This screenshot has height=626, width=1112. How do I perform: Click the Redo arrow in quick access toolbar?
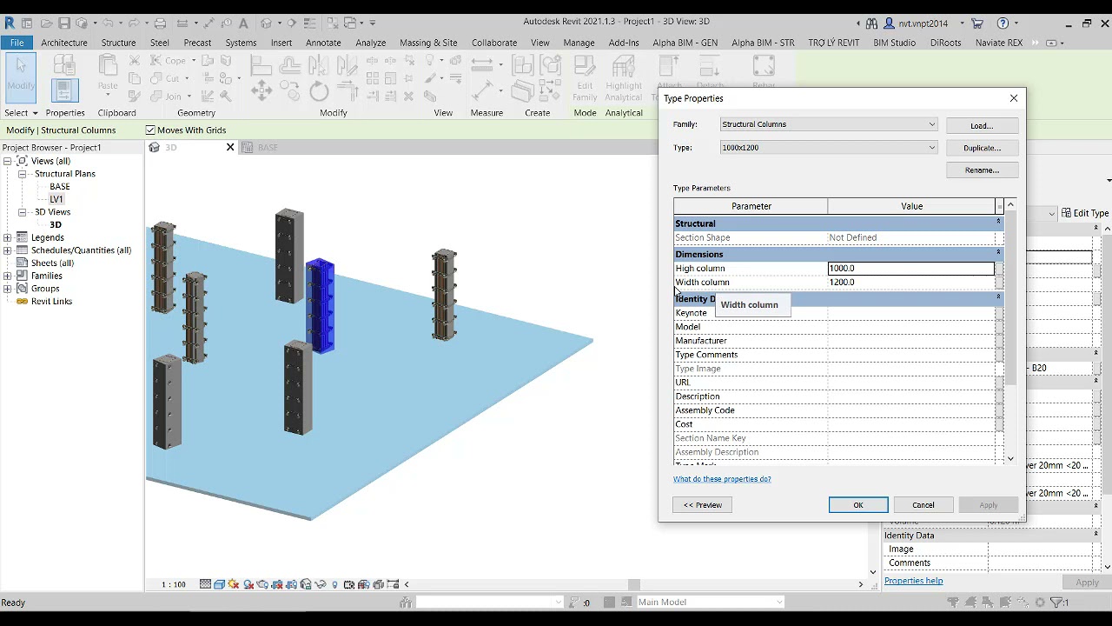pyautogui.click(x=134, y=23)
